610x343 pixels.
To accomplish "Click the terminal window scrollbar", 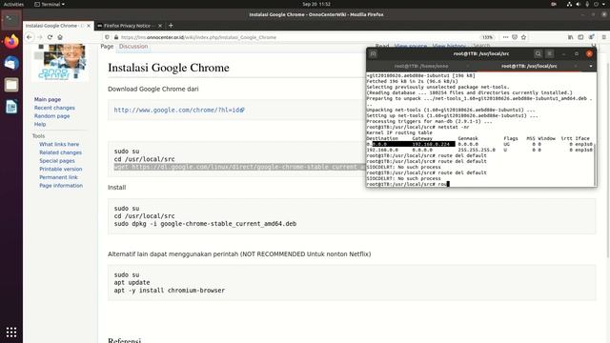I will point(595,165).
